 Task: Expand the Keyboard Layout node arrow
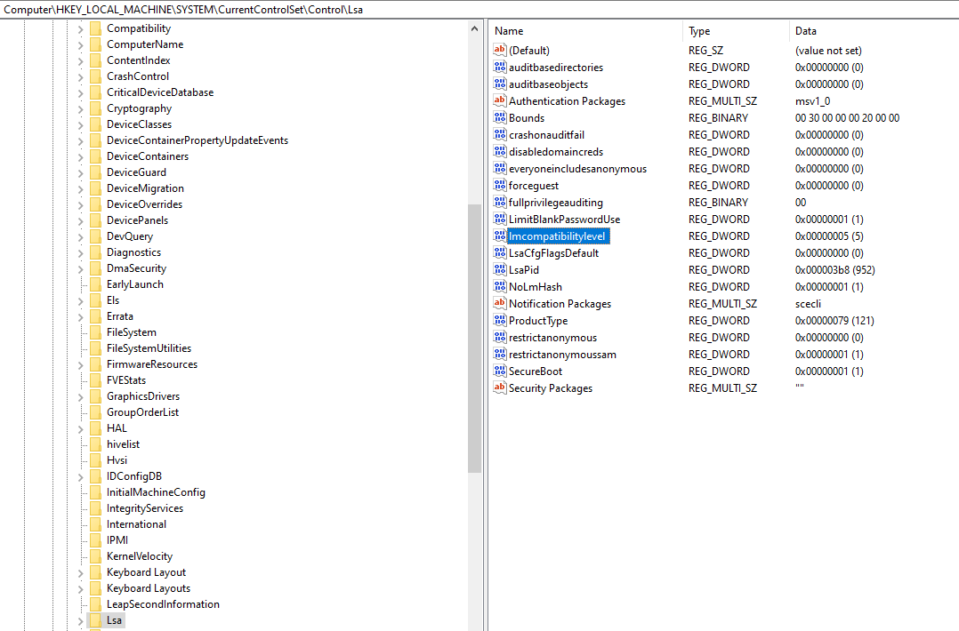[x=80, y=572]
